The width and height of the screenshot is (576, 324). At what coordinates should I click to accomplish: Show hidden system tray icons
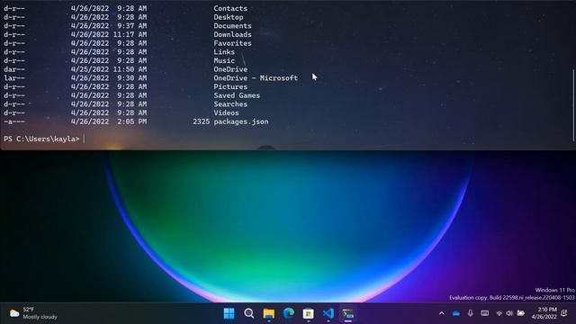coord(442,313)
